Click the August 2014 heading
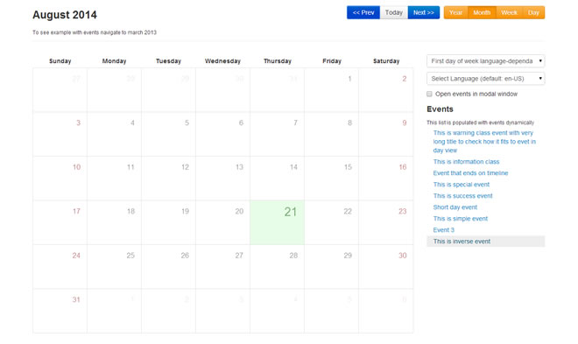Viewport: 578px width, 344px height. (x=65, y=15)
